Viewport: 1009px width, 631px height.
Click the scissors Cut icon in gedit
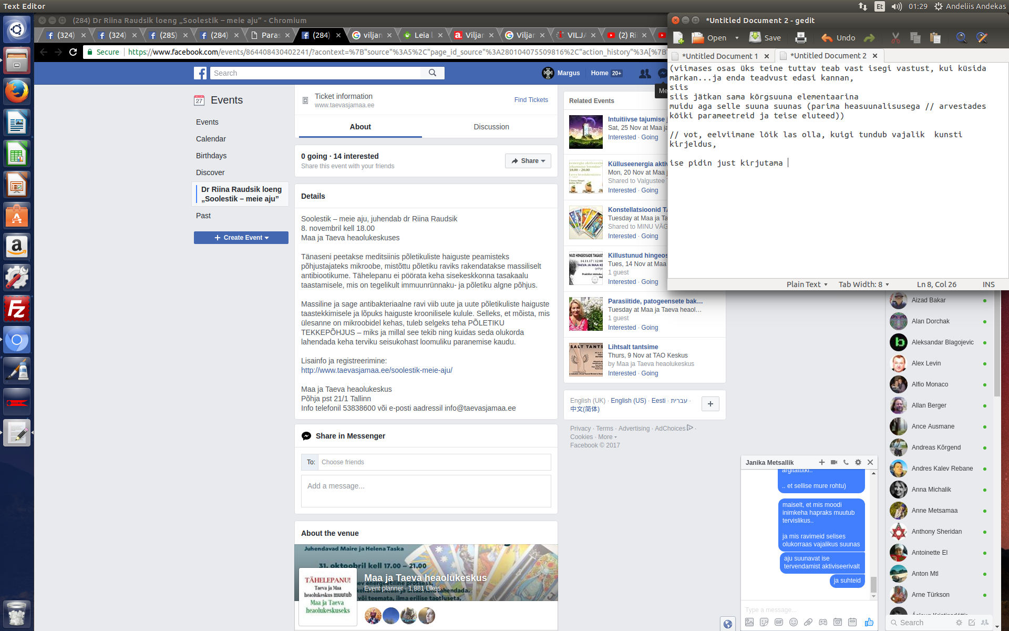896,38
